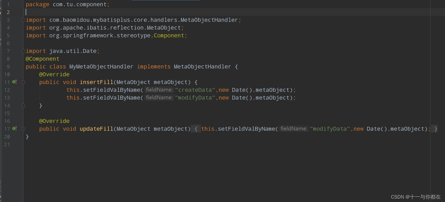Click new Date() on line 12
Viewport: 445px width, 202px height.
click(235, 90)
